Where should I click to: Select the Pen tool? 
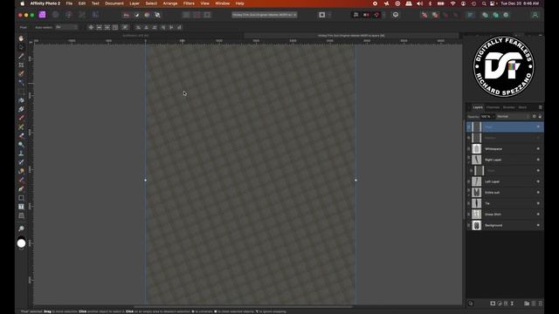pyautogui.click(x=21, y=188)
